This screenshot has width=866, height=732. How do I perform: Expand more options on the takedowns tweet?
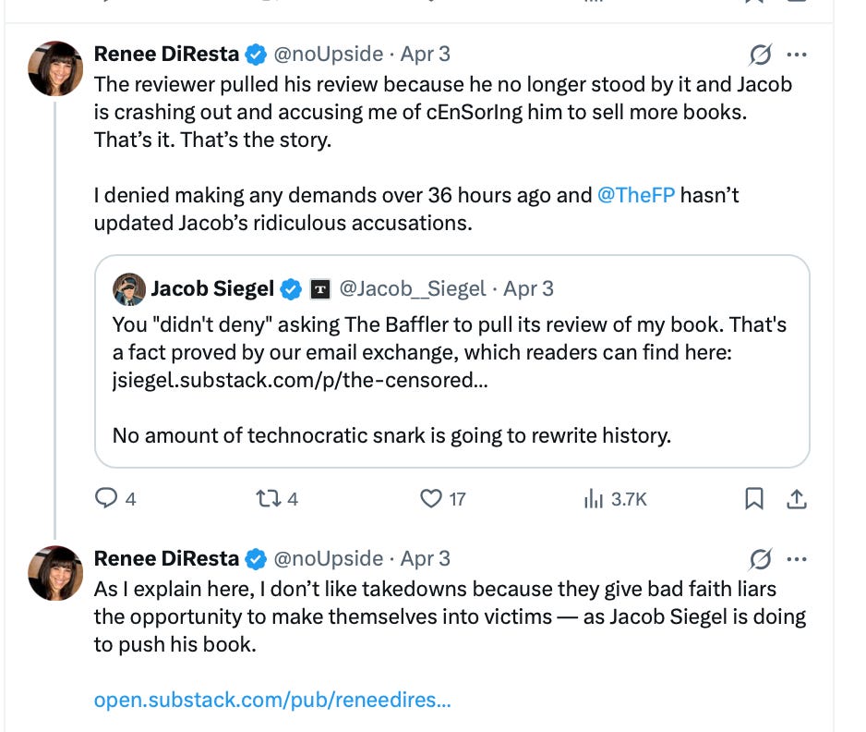point(796,559)
